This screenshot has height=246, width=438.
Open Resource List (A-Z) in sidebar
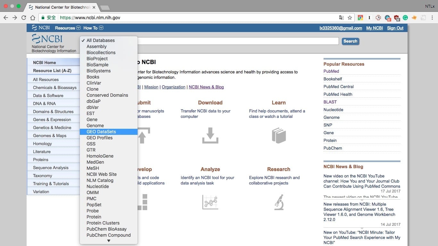tap(52, 70)
